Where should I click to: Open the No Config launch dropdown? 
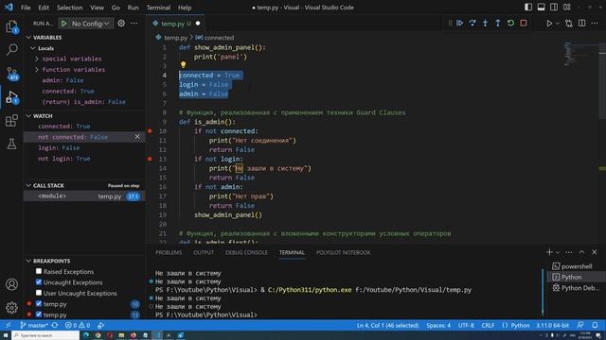click(x=90, y=24)
